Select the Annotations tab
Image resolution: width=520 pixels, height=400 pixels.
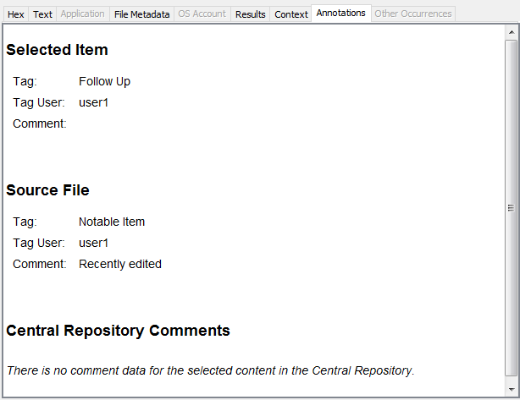(x=341, y=14)
